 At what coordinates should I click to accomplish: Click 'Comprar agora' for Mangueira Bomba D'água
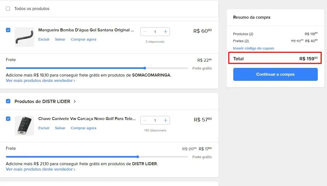click(83, 39)
